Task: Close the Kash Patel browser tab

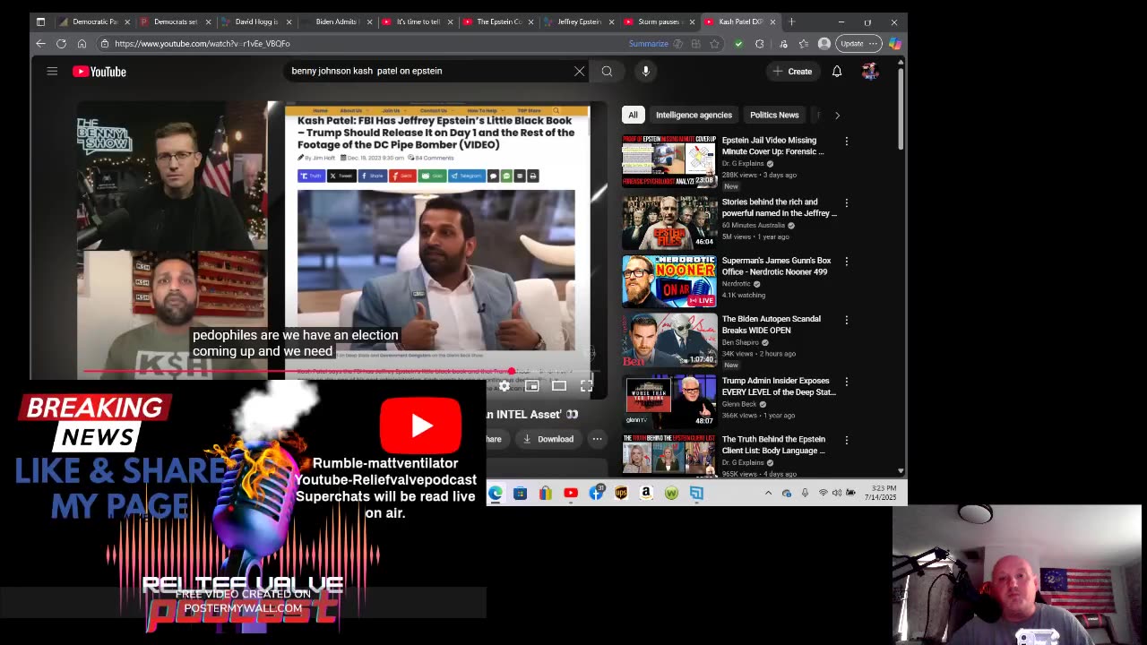Action: pos(772,21)
